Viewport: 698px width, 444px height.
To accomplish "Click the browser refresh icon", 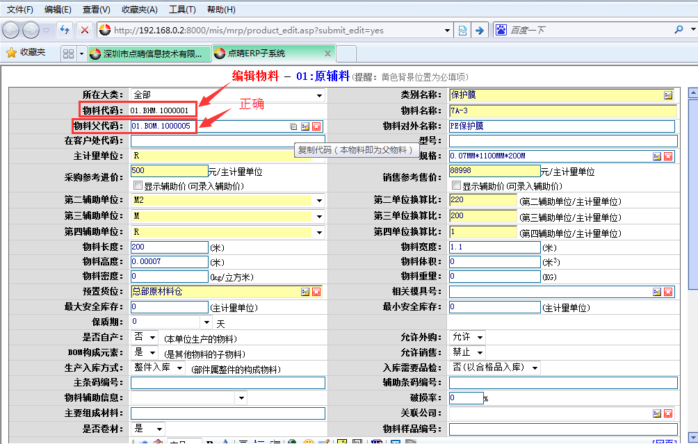I will (x=65, y=30).
